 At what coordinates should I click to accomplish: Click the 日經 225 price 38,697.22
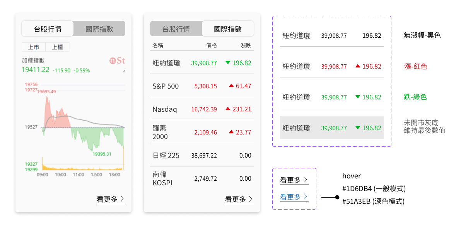204,156
